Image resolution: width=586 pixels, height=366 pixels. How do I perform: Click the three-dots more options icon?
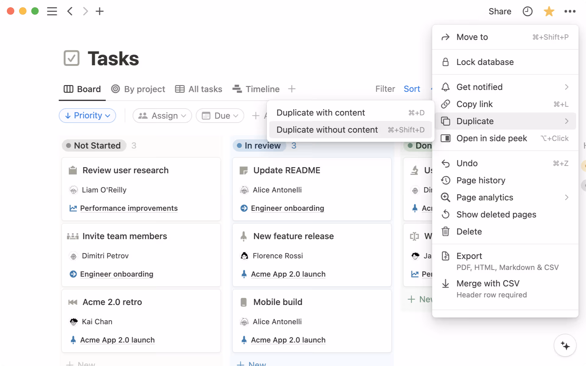(x=570, y=12)
